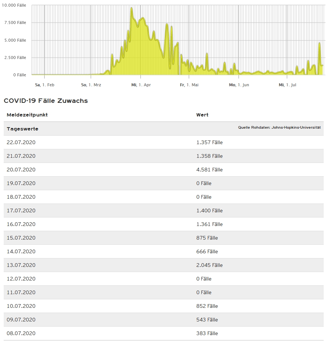The width and height of the screenshot is (327, 341).
Task: Click the Meldezeitpunkt column header
Action: tap(27, 115)
